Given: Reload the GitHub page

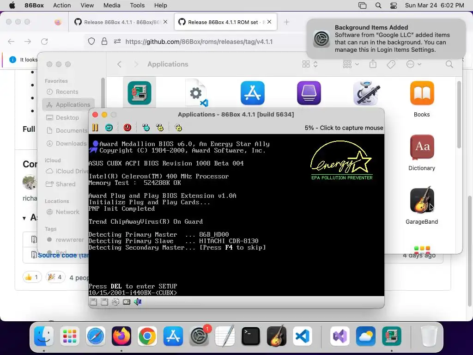Looking at the screenshot, I should point(44,41).
